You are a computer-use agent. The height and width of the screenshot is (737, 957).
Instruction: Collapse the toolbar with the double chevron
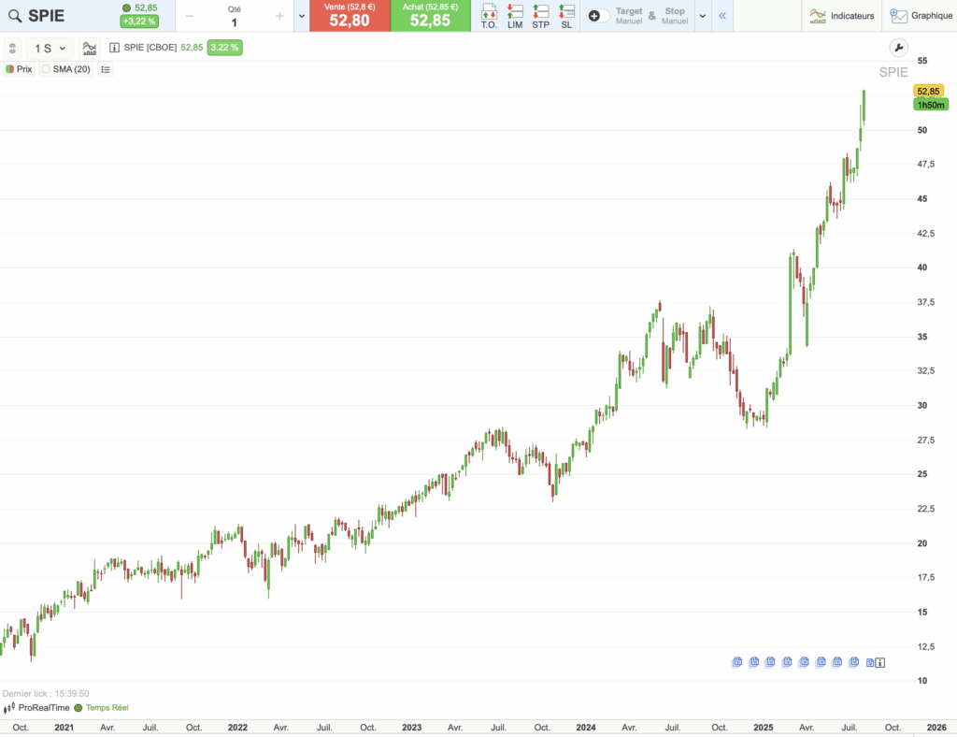(721, 16)
